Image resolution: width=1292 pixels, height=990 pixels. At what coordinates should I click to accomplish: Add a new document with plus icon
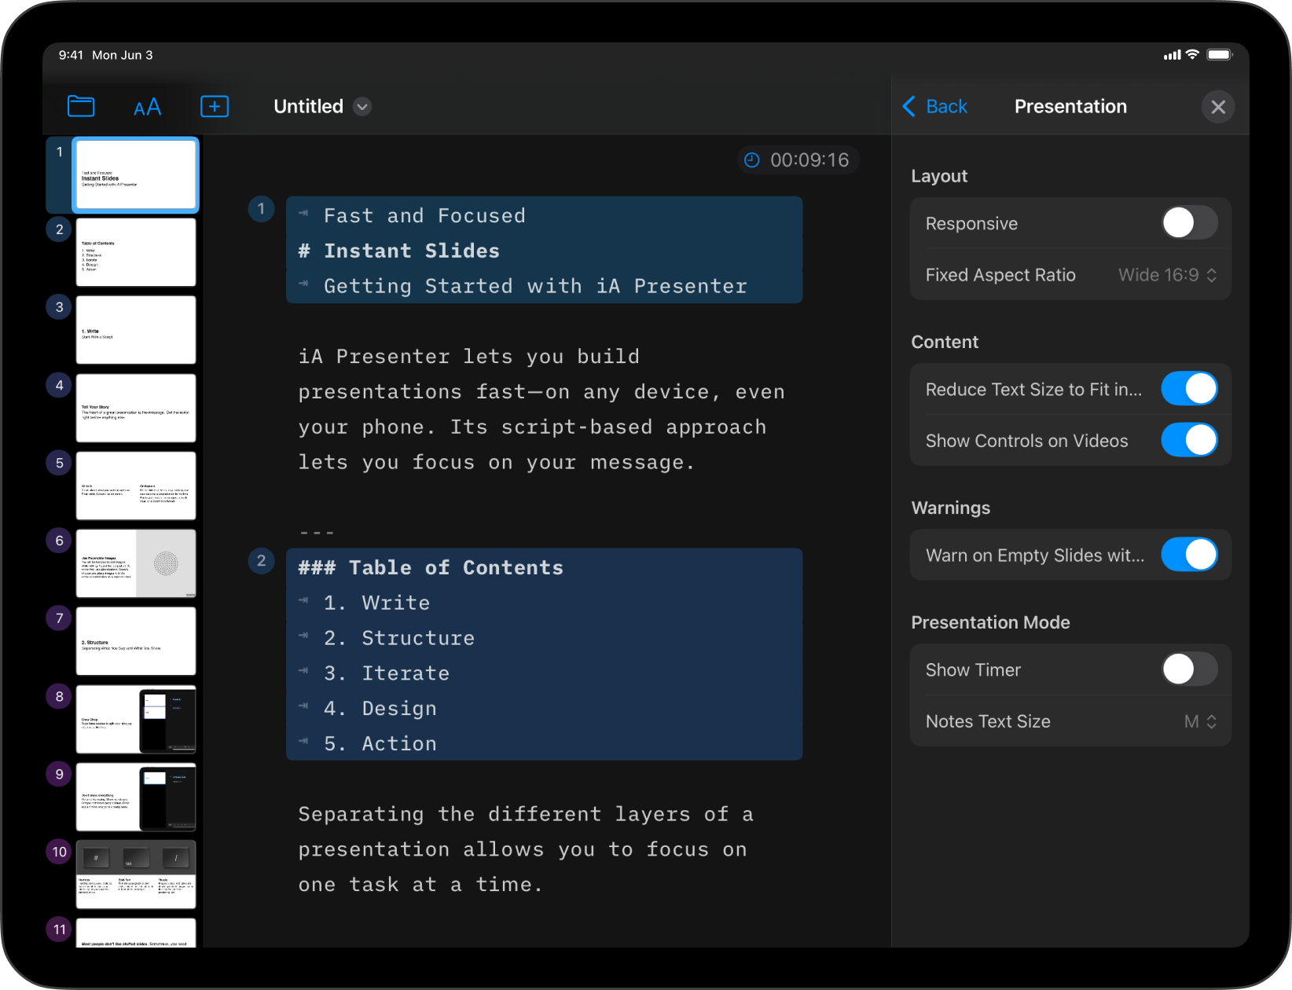click(x=215, y=106)
